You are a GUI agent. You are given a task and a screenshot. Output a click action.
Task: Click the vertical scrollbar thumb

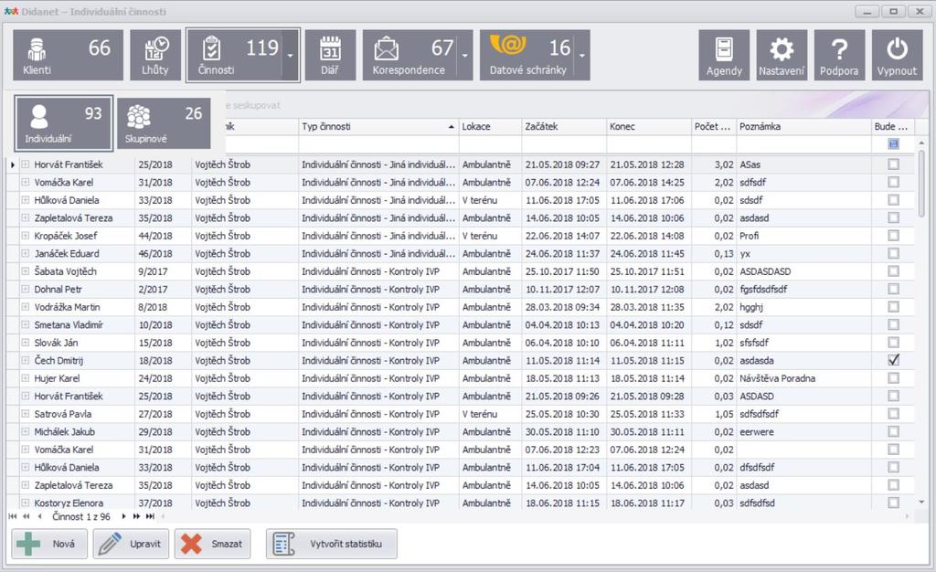pos(921,183)
